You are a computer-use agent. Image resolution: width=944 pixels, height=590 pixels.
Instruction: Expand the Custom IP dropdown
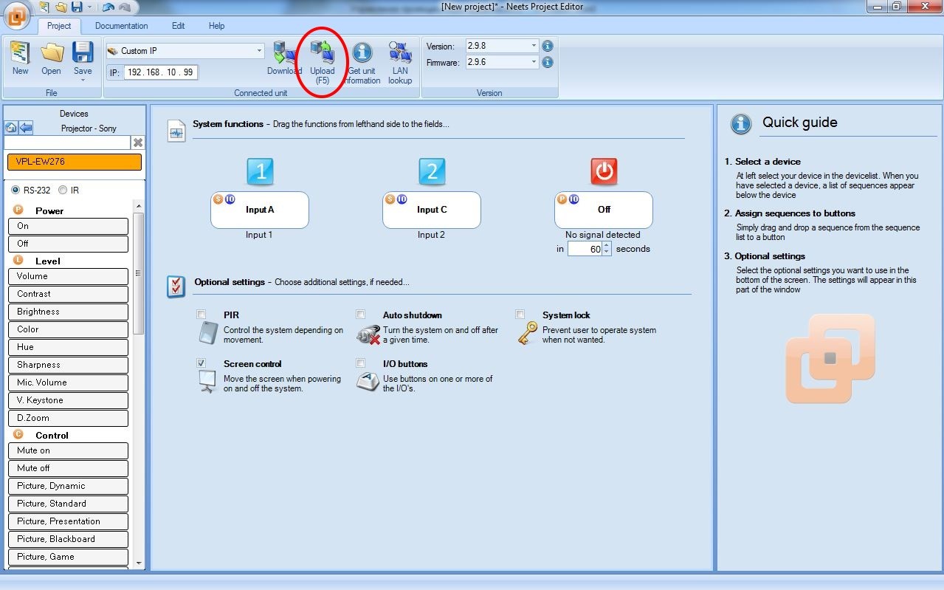[259, 51]
